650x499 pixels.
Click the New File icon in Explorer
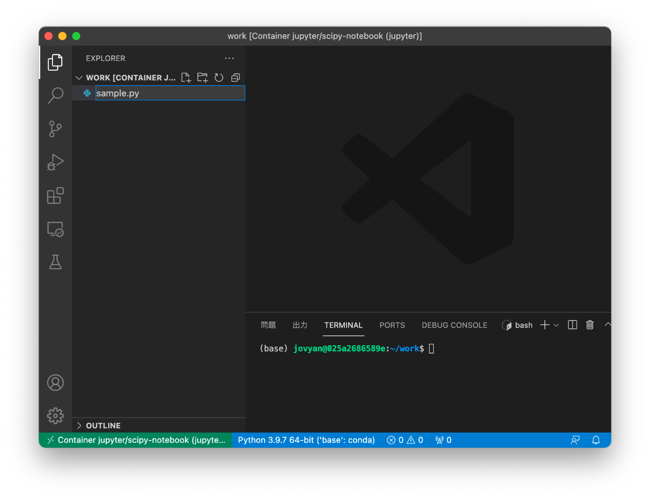coord(186,78)
